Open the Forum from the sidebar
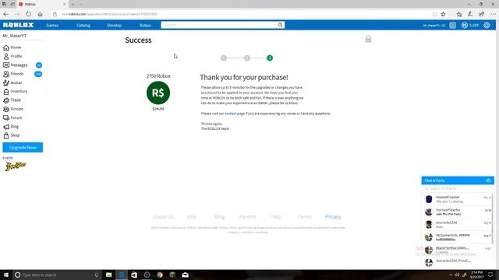499x280 pixels. [12, 117]
